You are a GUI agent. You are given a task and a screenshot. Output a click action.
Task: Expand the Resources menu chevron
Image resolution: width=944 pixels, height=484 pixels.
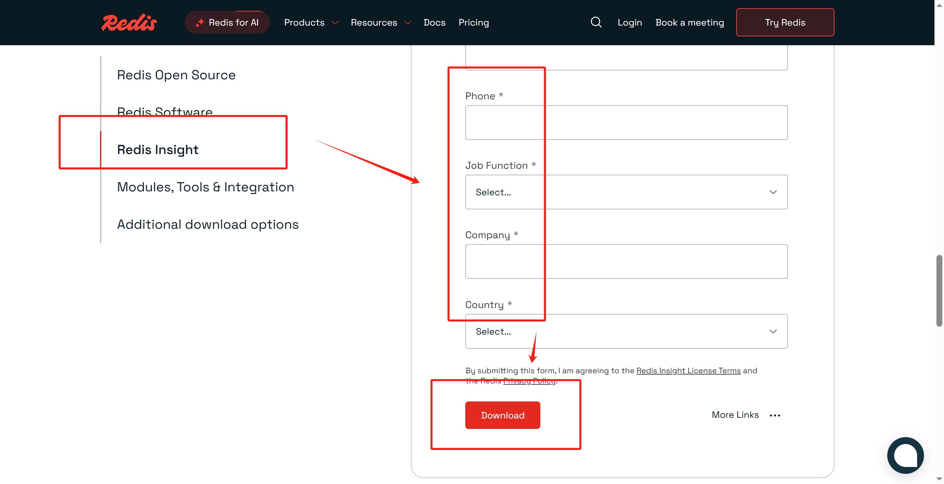pos(408,23)
